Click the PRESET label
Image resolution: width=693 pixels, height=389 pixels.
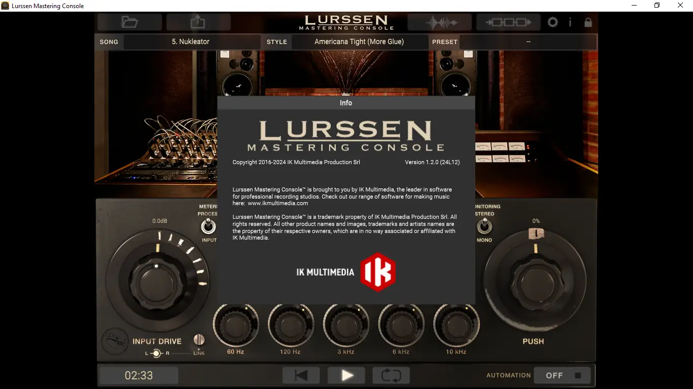[x=445, y=42]
